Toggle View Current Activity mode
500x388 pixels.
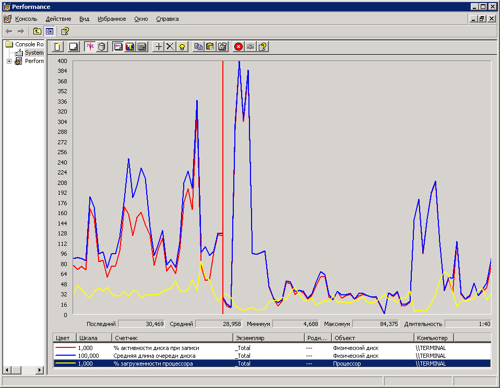90,47
